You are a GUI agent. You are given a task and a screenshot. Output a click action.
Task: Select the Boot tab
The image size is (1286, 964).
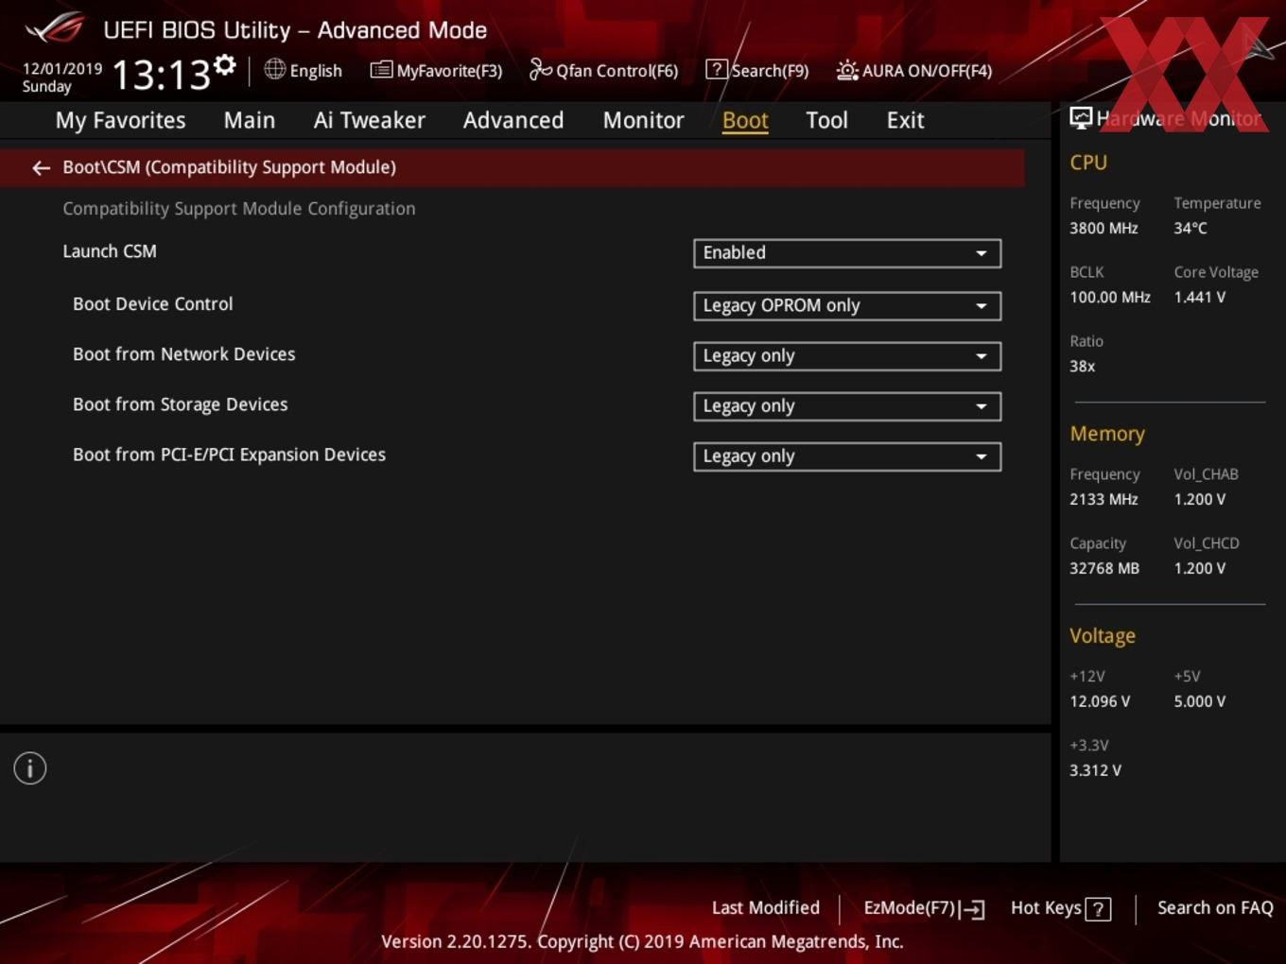745,121
